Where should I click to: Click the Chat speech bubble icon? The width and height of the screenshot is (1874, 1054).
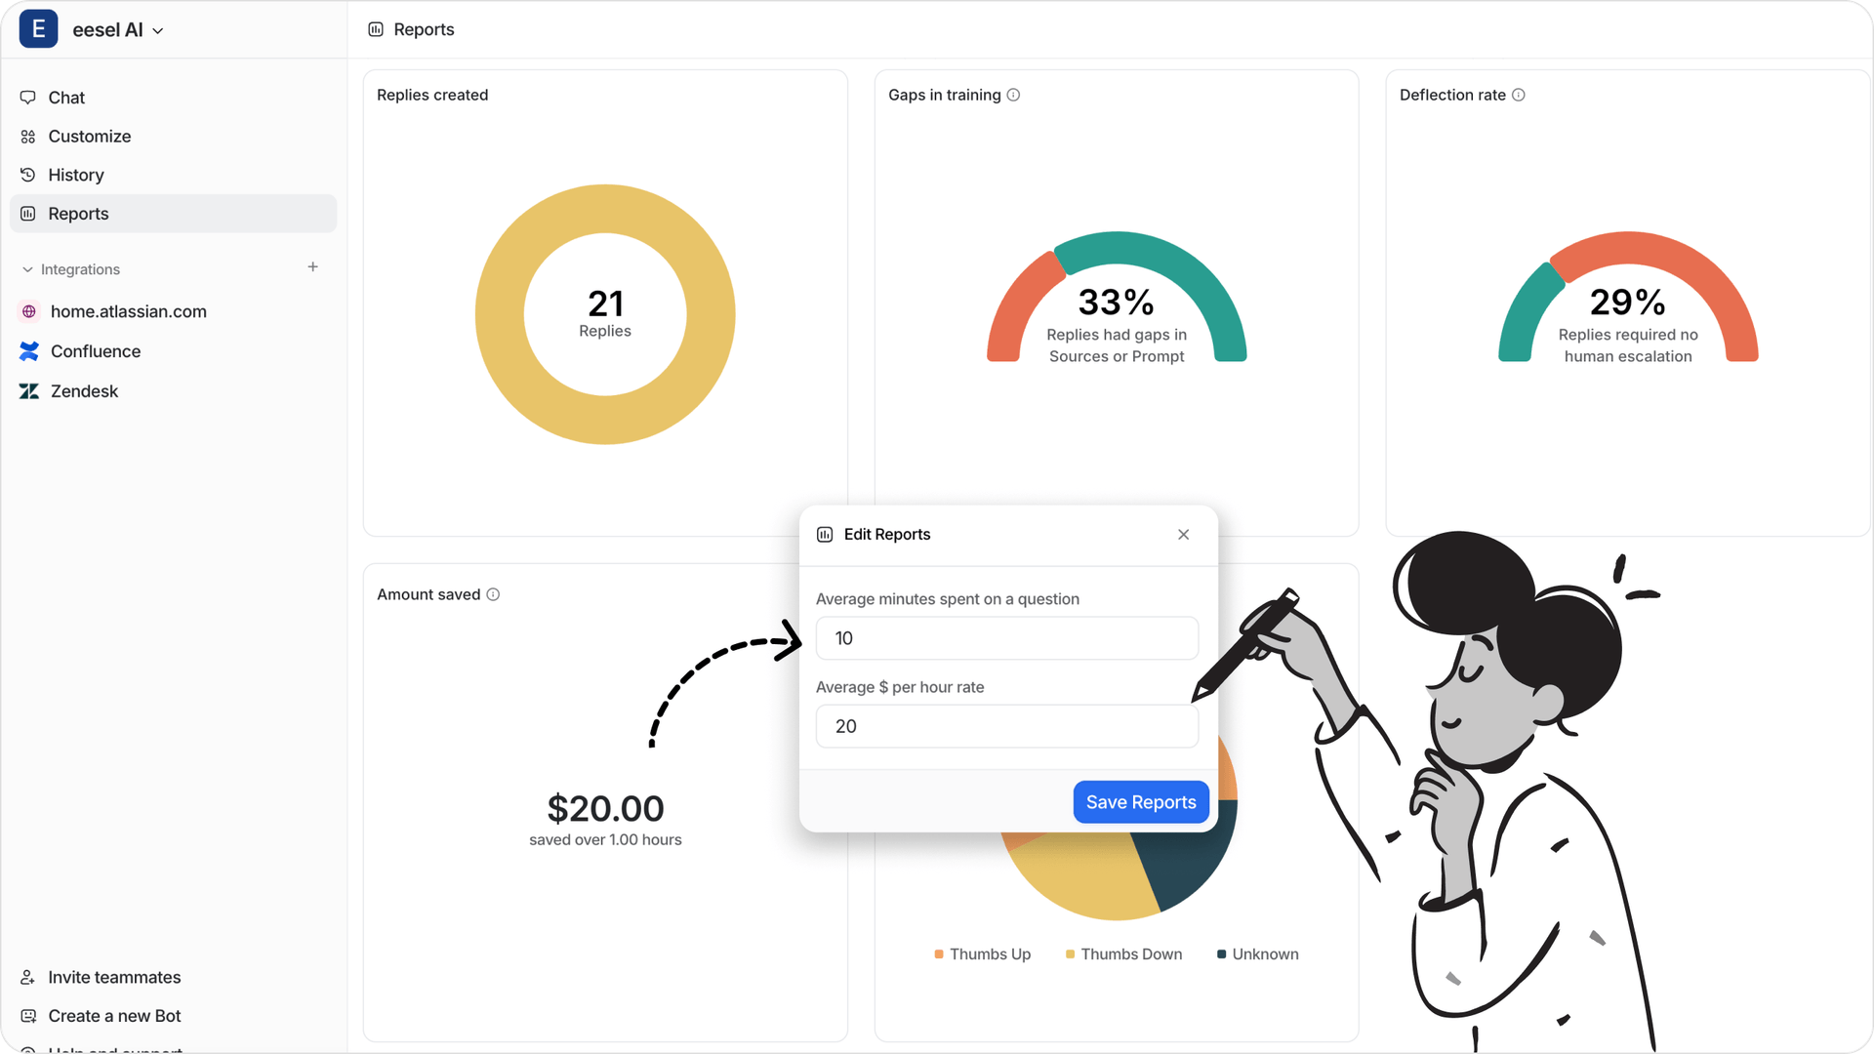coord(28,98)
